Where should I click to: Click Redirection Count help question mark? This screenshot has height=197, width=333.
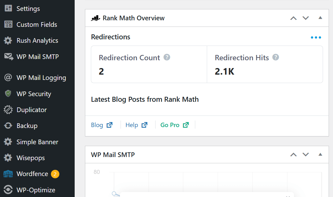pyautogui.click(x=167, y=57)
